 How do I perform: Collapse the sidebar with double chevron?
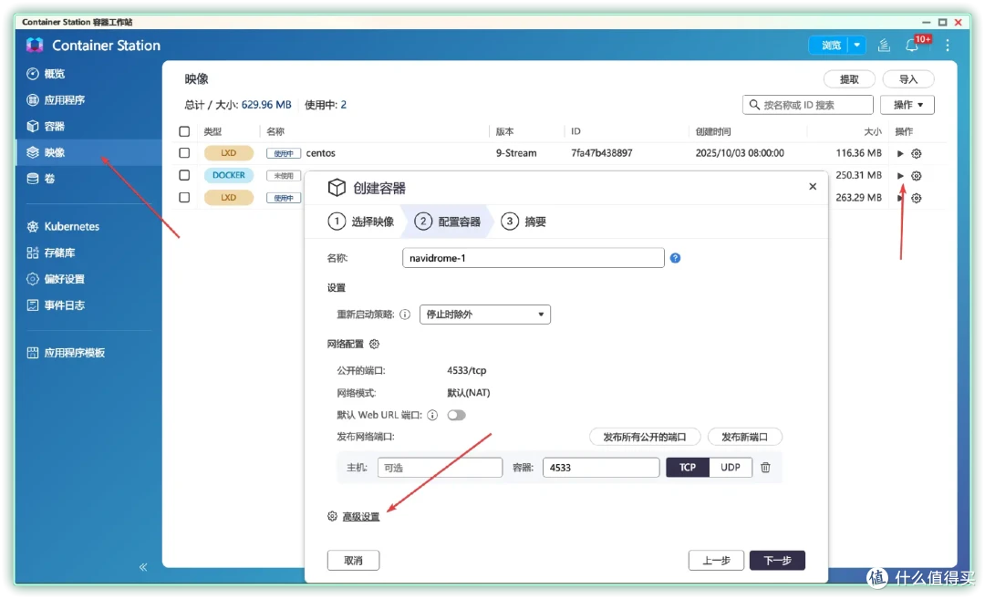pos(143,567)
